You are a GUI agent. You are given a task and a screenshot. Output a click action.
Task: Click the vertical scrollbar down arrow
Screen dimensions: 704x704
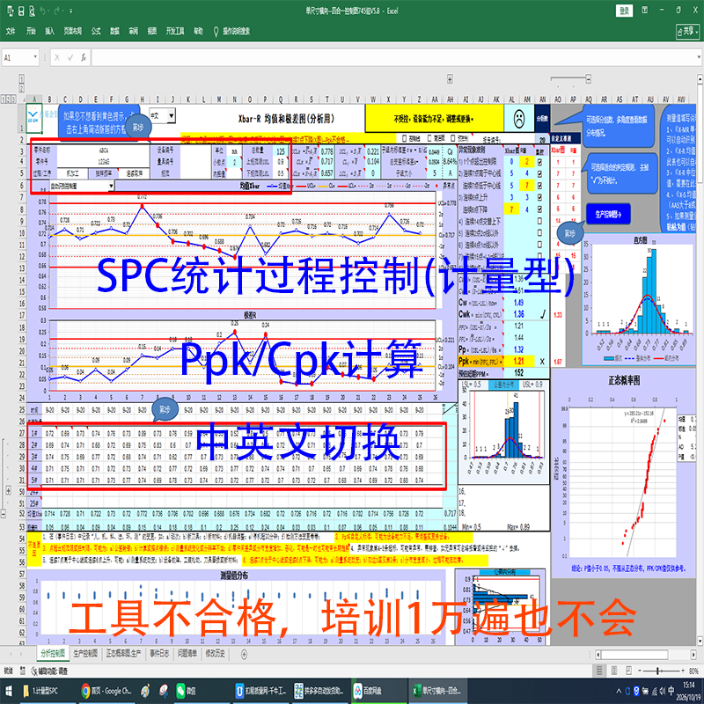pos(700,641)
